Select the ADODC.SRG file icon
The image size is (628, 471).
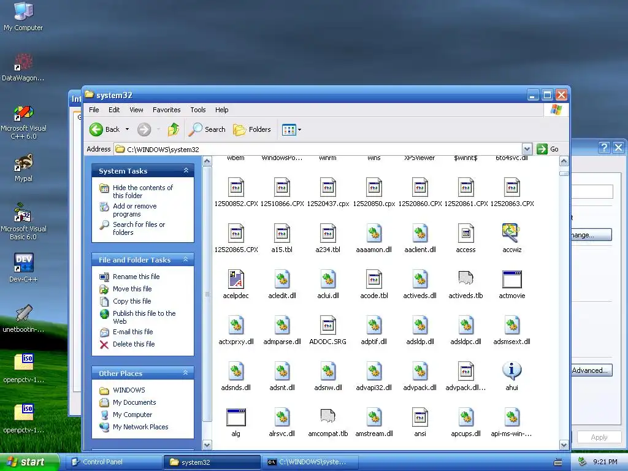(x=328, y=325)
